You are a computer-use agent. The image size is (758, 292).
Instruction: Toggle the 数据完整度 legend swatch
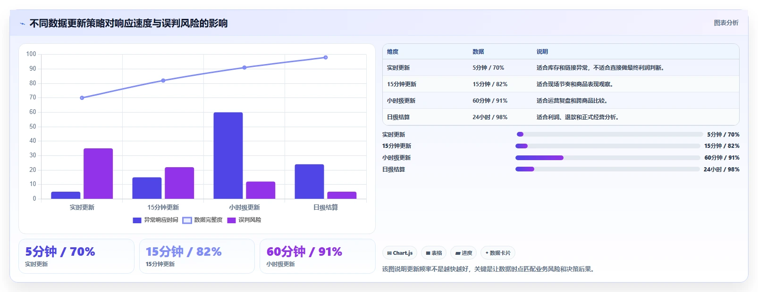(x=187, y=220)
